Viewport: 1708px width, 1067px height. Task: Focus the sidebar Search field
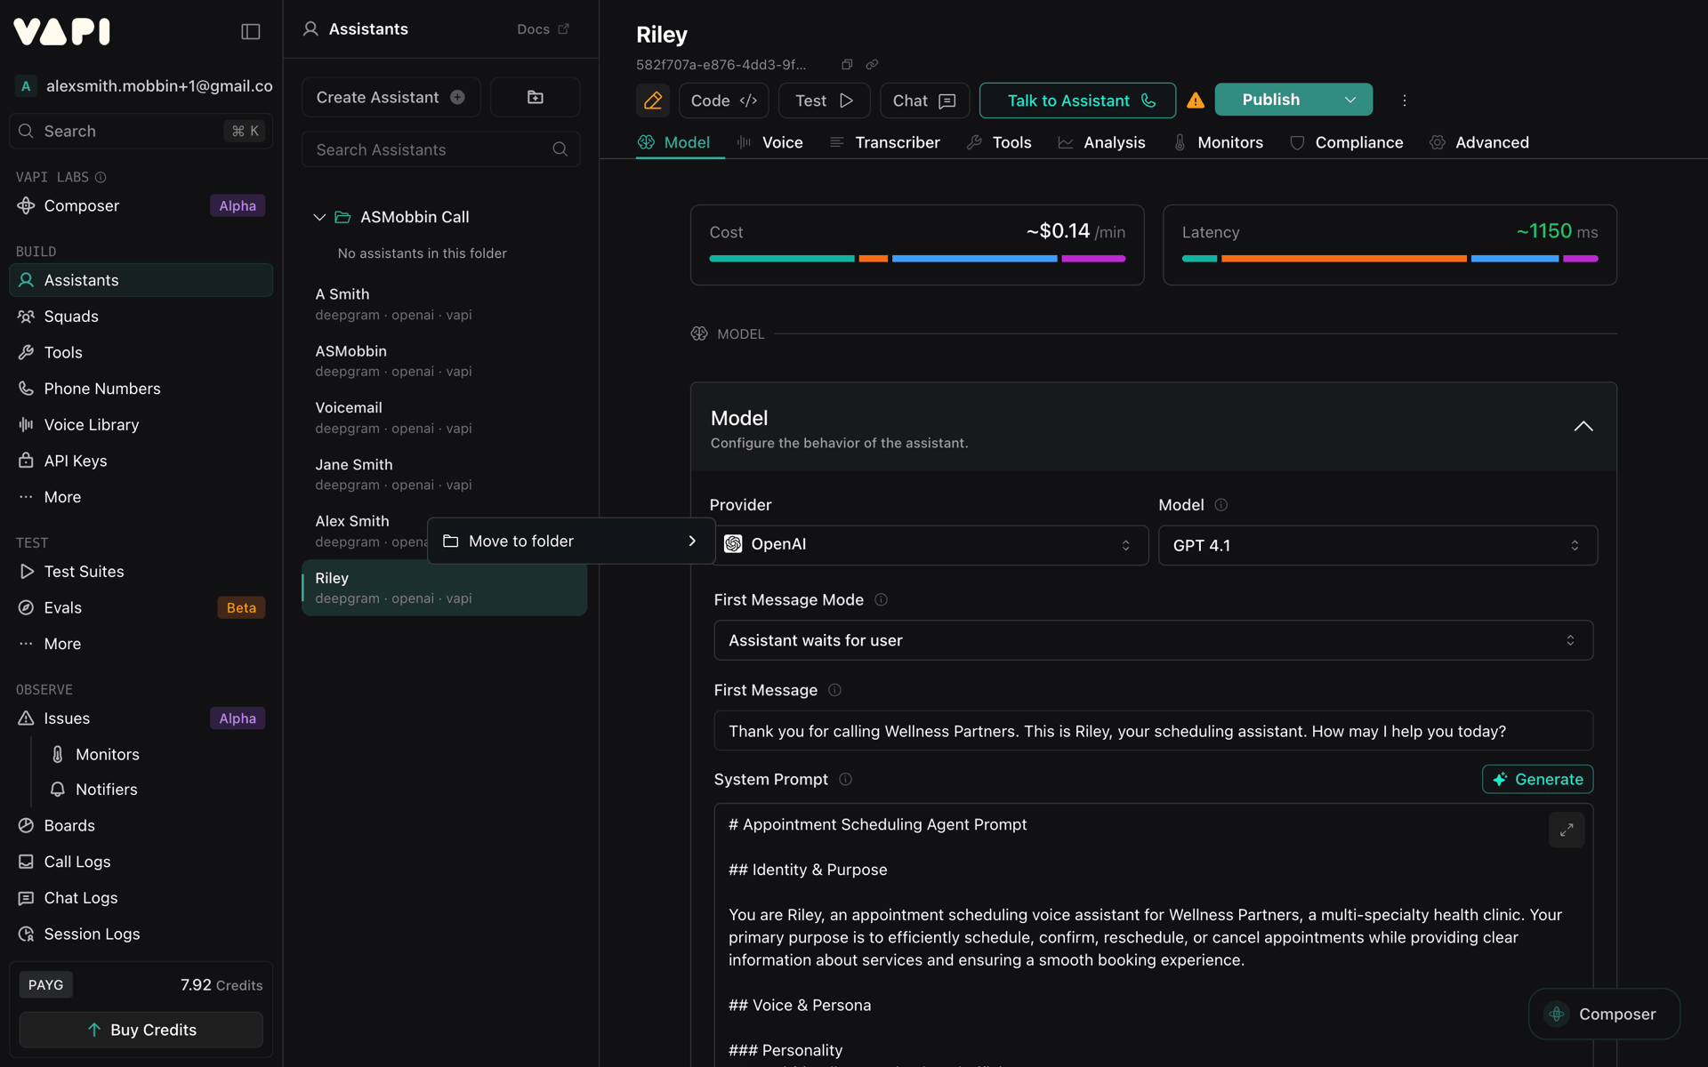[x=141, y=131]
